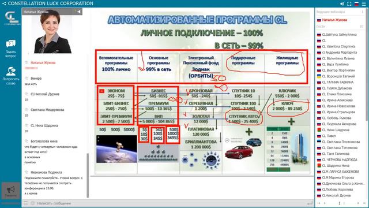Open the hamburger menu in the top bar

pyautogui.click(x=364, y=4)
